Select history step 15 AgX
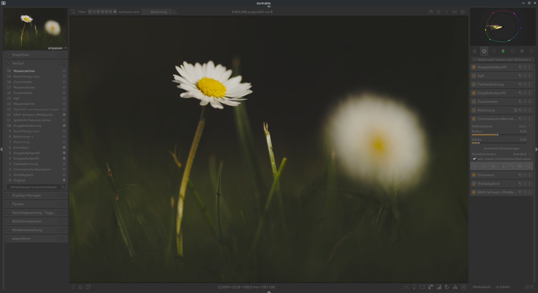 (16, 98)
